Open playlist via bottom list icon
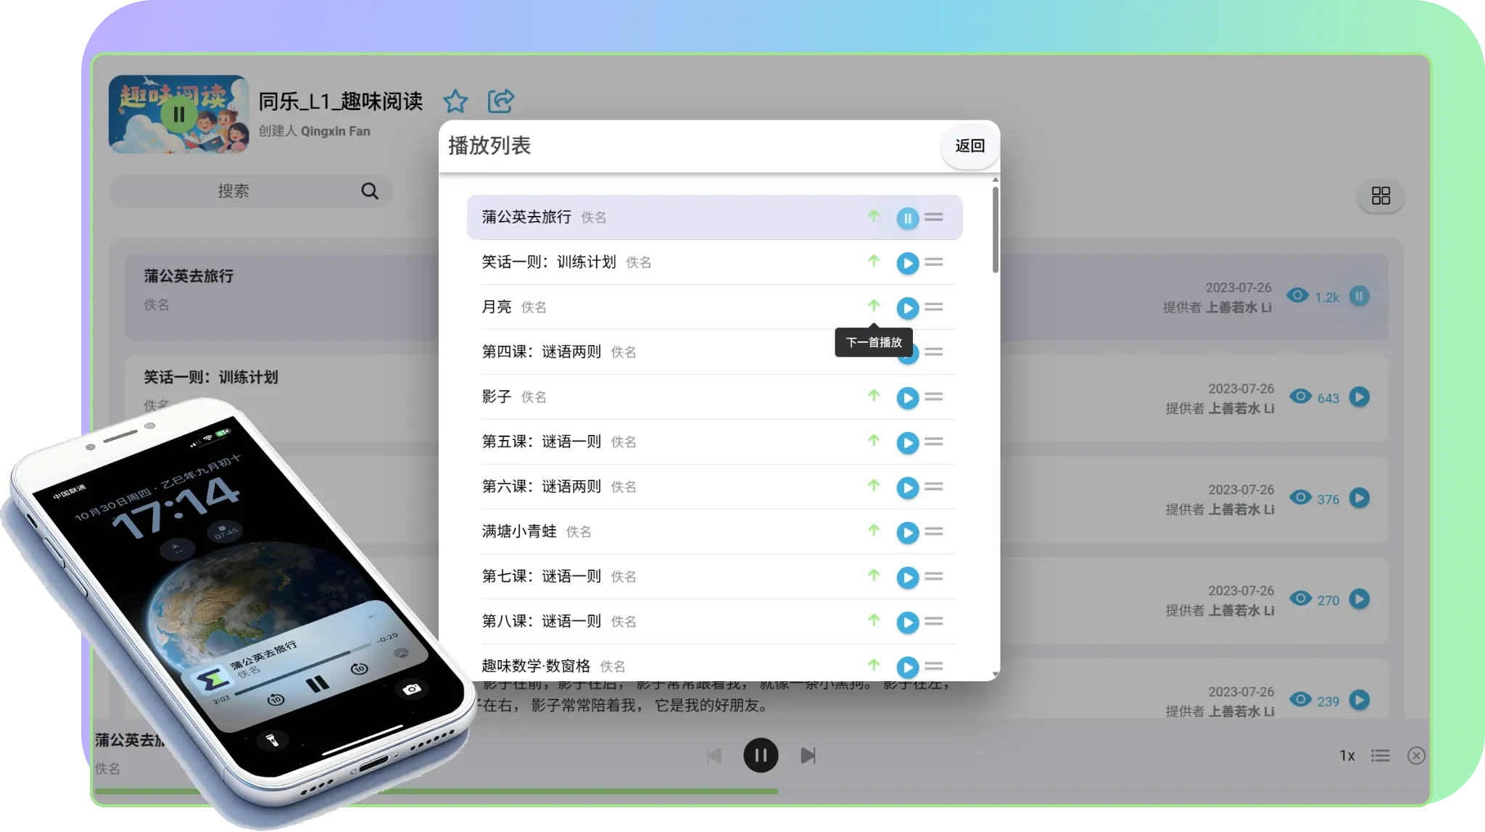Image resolution: width=1485 pixels, height=832 pixels. pyautogui.click(x=1380, y=756)
